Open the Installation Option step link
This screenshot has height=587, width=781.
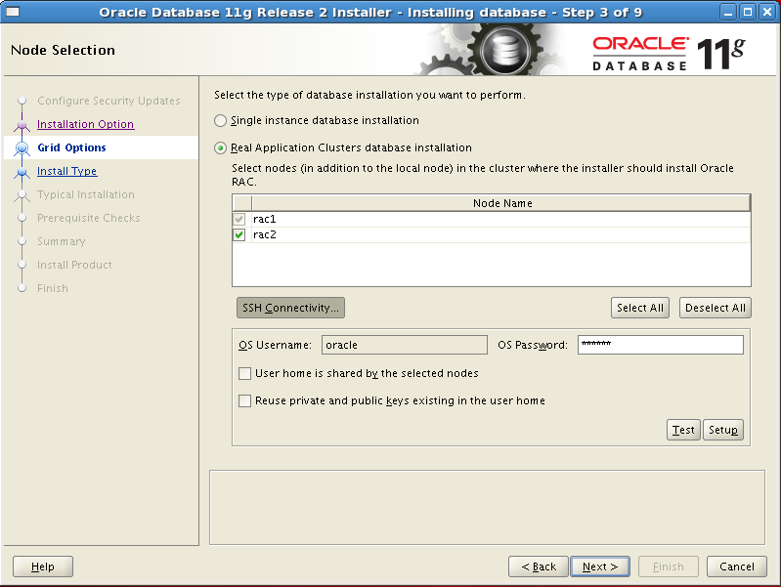coord(86,124)
